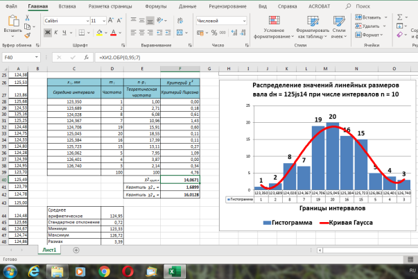Open Форматировать как таблицу gallery
The height and width of the screenshot is (279, 418).
click(x=313, y=27)
